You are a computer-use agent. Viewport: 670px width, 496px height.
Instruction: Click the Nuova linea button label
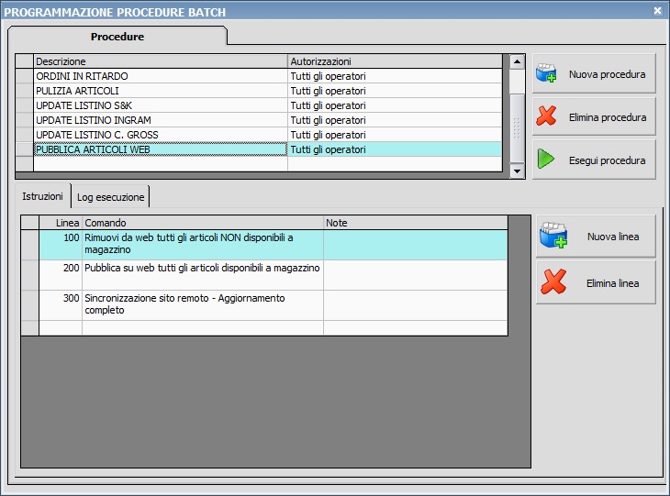613,237
